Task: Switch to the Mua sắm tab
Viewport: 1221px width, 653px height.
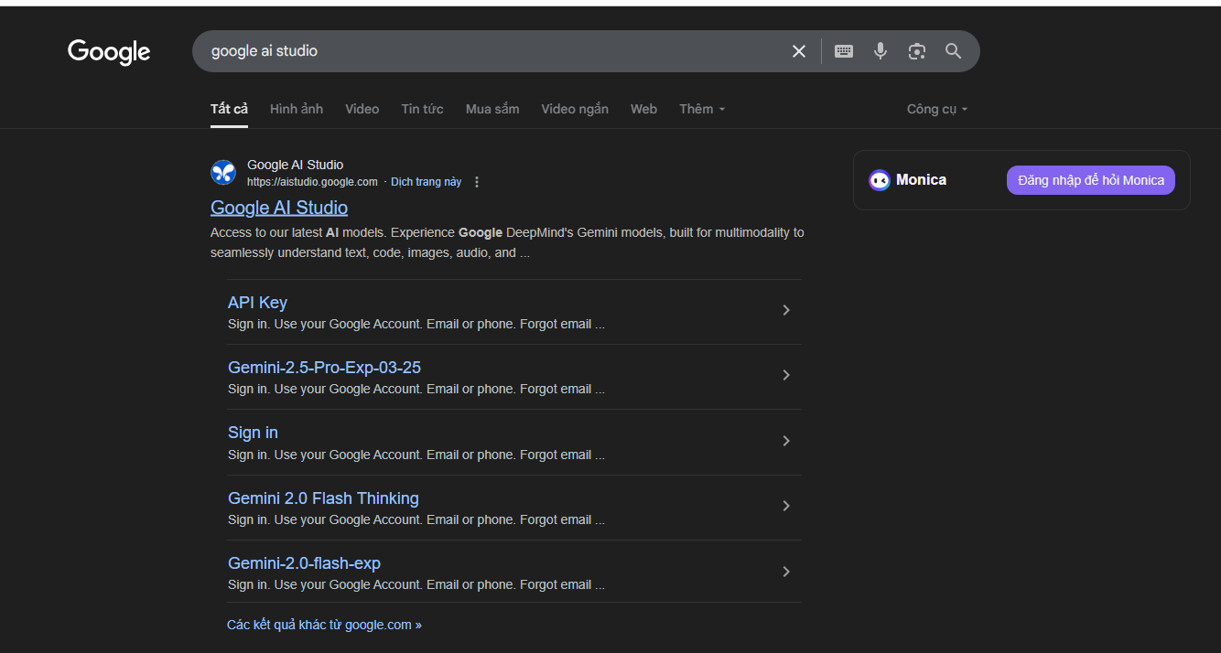Action: pyautogui.click(x=492, y=109)
